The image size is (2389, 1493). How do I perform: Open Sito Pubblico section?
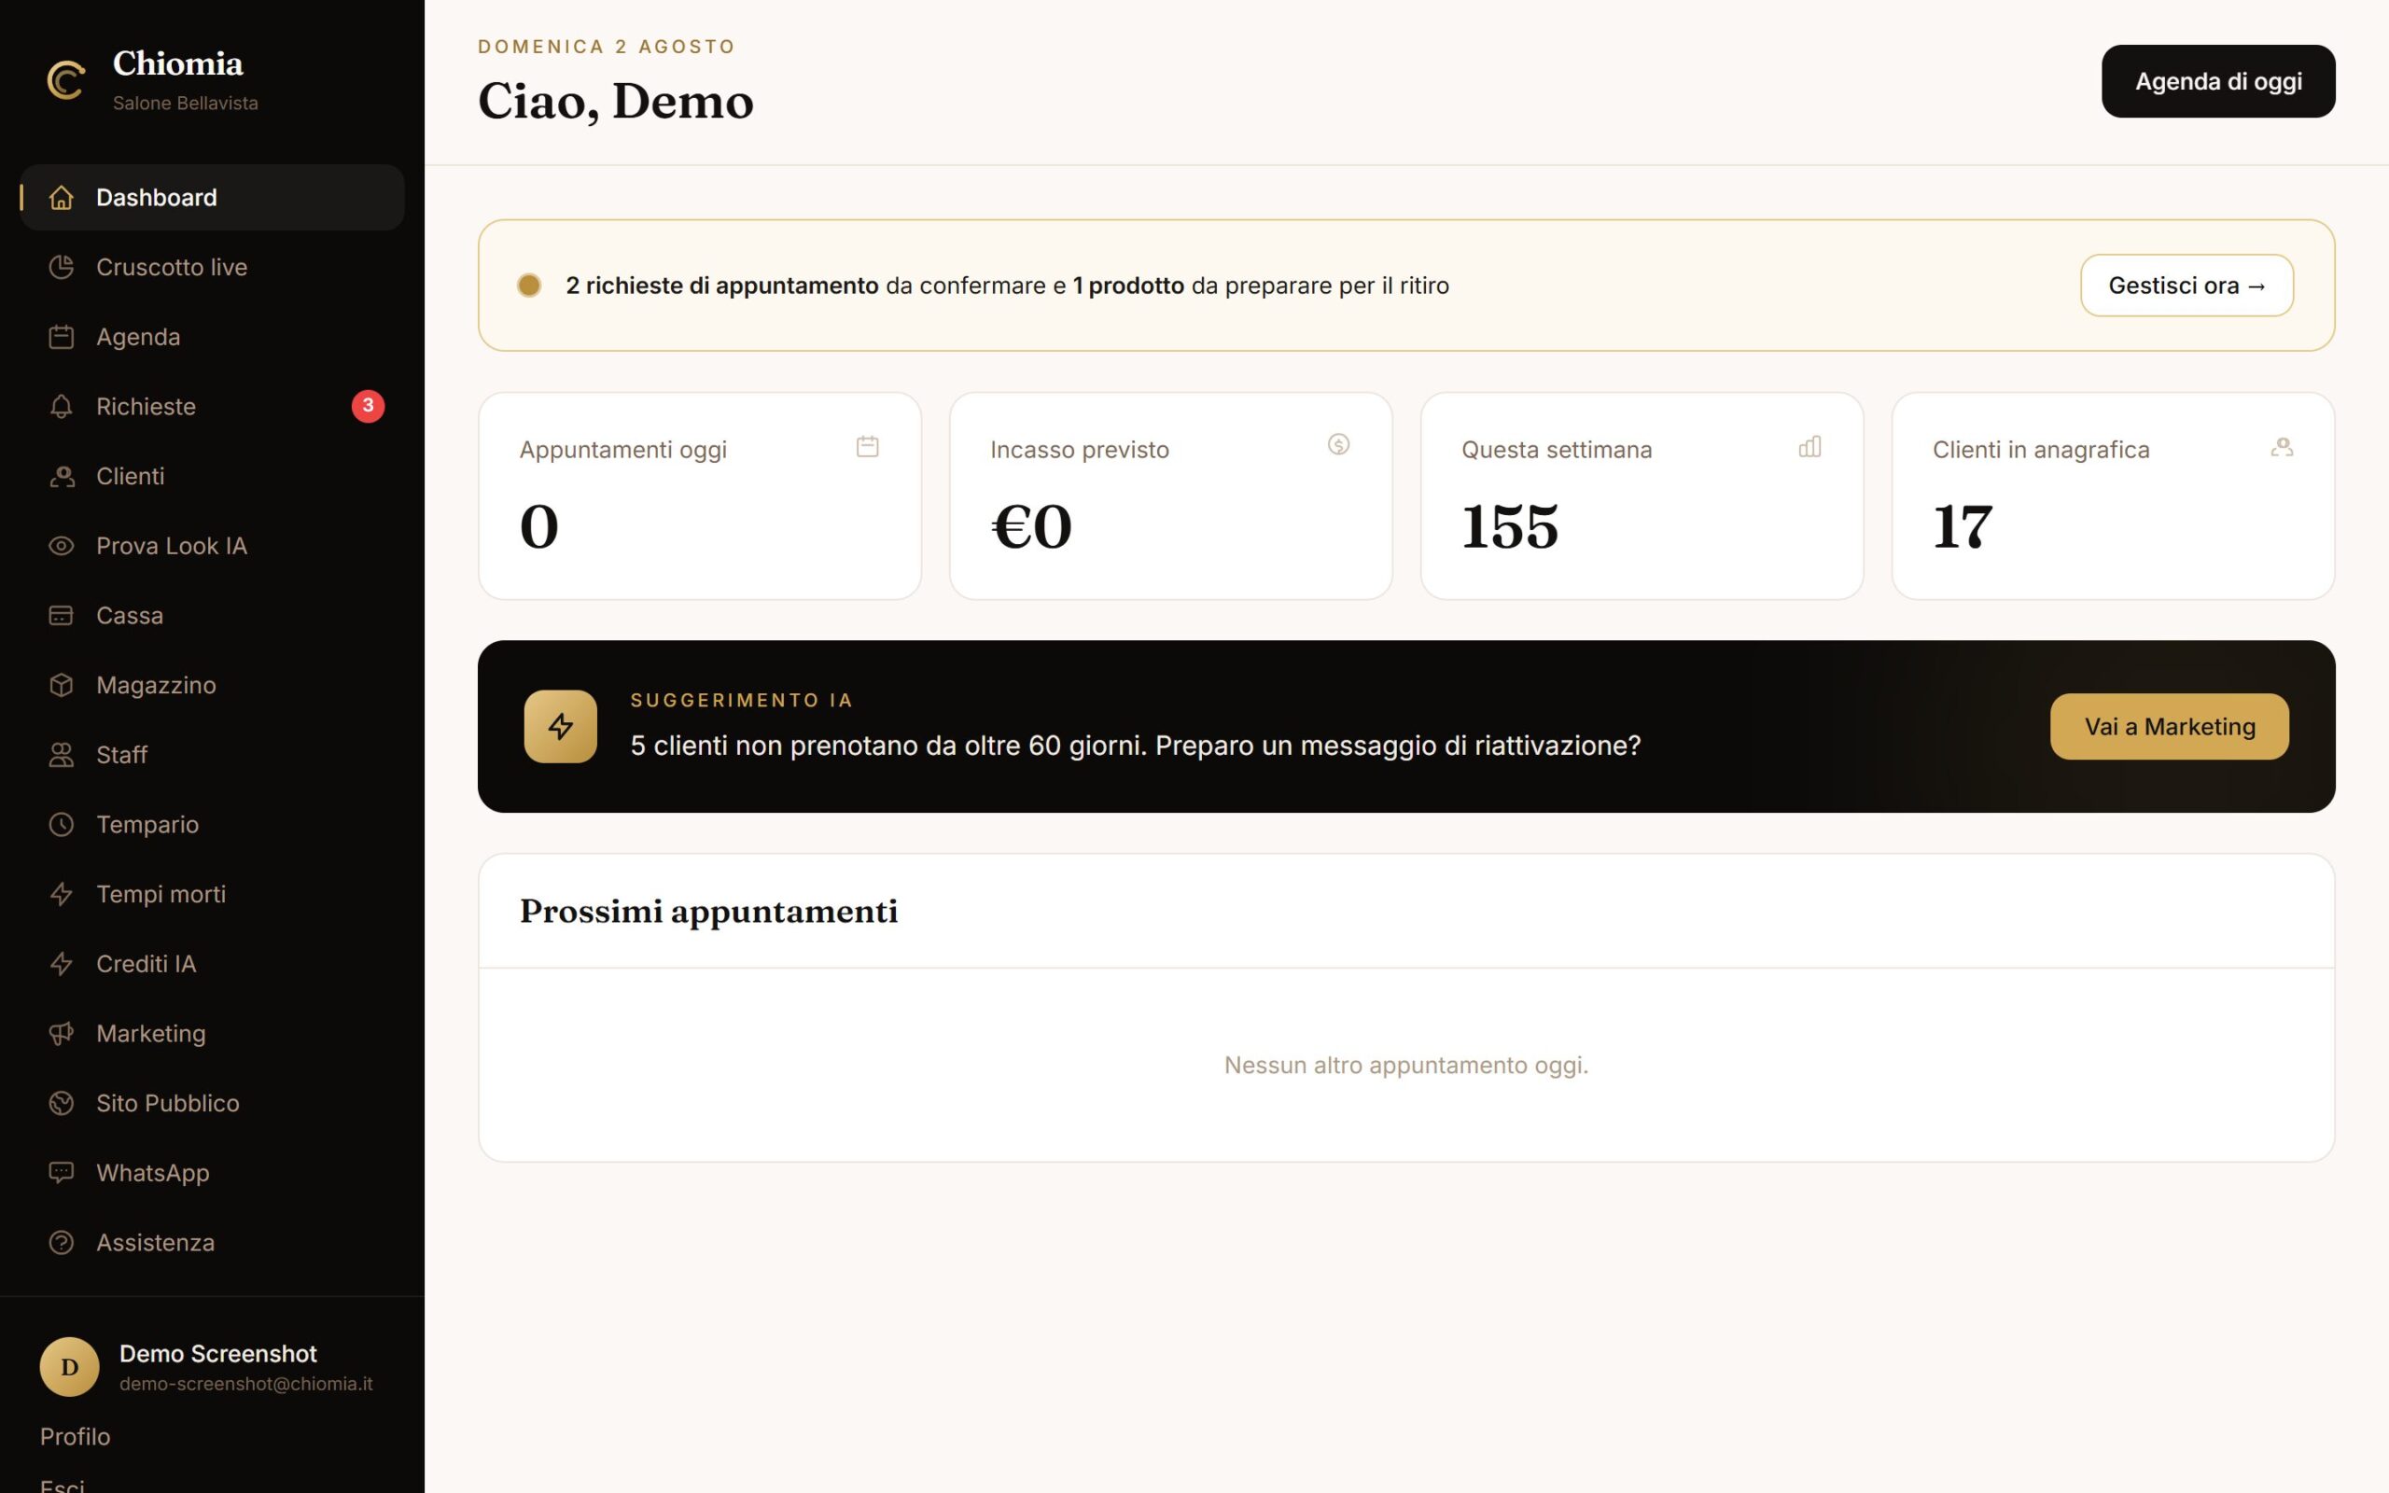click(x=212, y=1103)
